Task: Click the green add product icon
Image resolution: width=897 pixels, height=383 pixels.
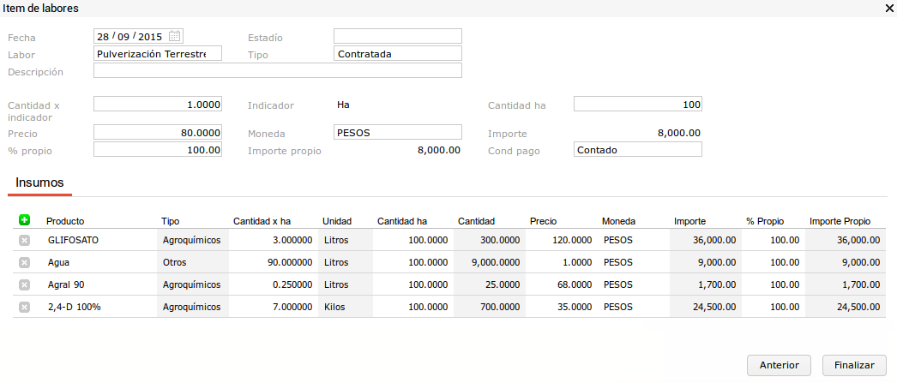Action: (24, 220)
